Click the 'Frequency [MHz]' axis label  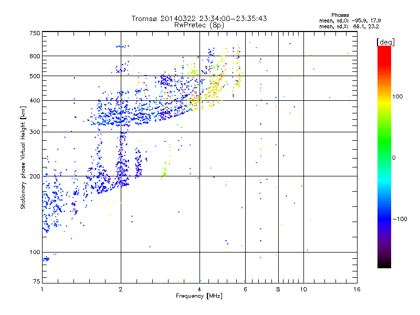(x=199, y=296)
